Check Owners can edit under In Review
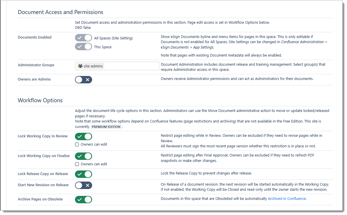Screen dimensions: 347x215 (77, 144)
